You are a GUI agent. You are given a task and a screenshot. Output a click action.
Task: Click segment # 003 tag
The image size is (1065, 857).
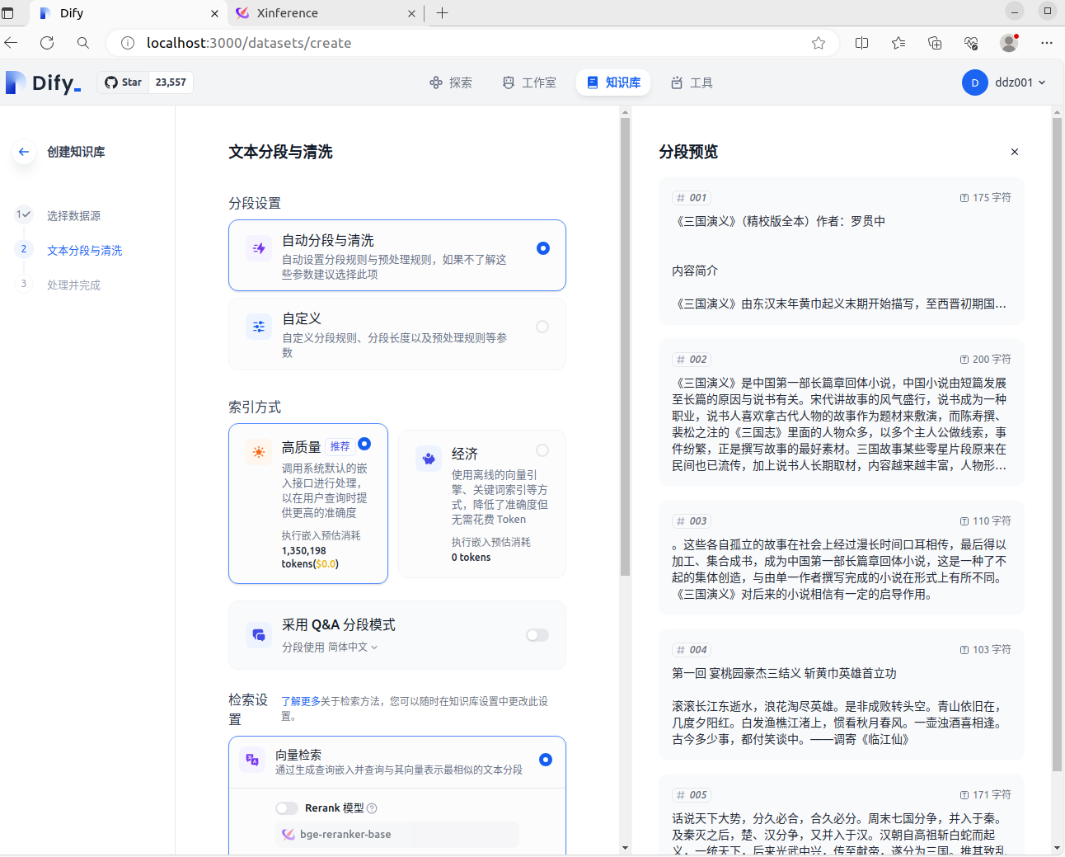[692, 521]
